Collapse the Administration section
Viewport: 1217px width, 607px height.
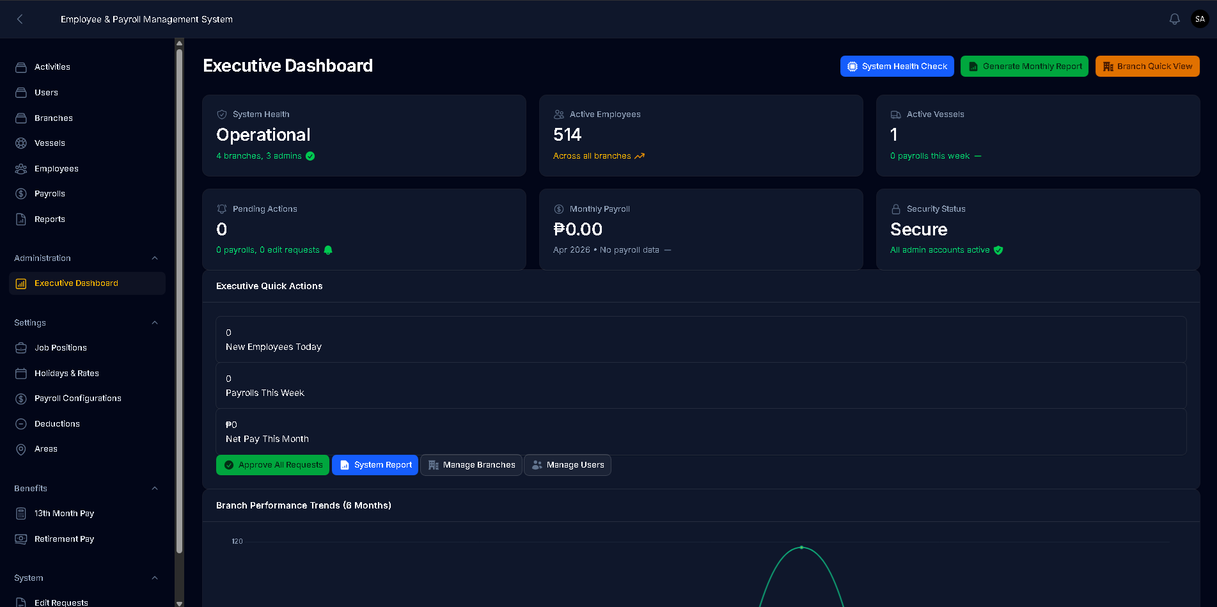click(155, 258)
